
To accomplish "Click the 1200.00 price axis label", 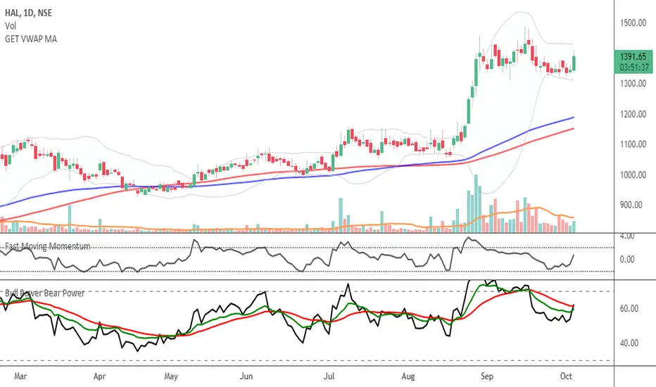I will 633,114.
